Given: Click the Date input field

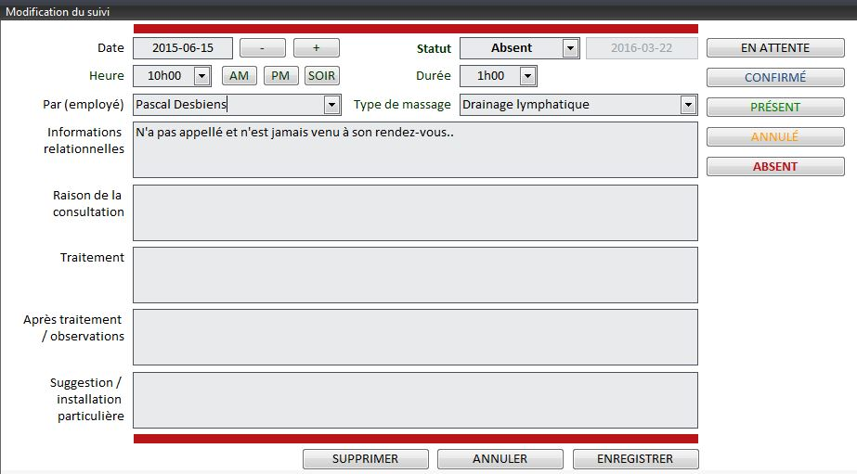Looking at the screenshot, I should pyautogui.click(x=183, y=48).
